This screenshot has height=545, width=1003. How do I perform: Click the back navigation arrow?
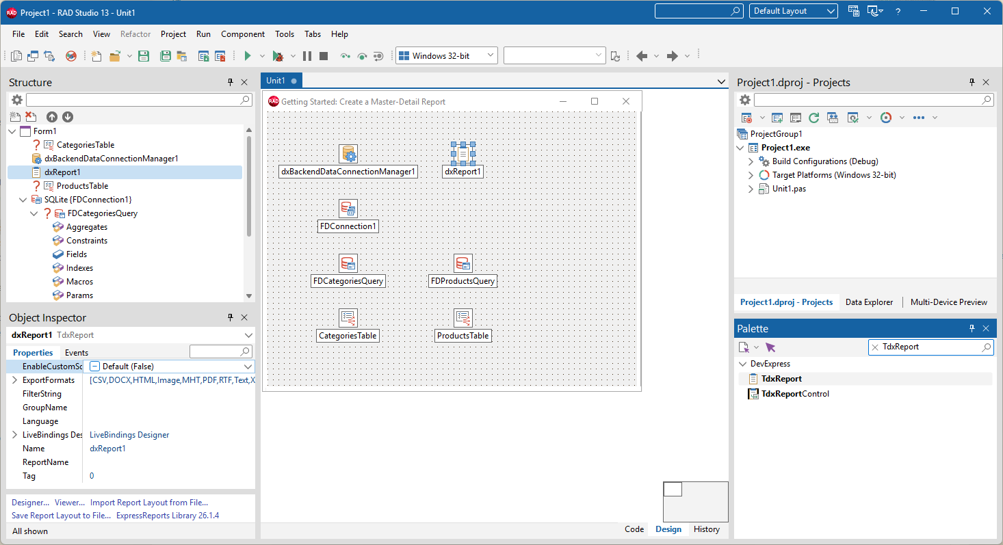click(x=642, y=56)
